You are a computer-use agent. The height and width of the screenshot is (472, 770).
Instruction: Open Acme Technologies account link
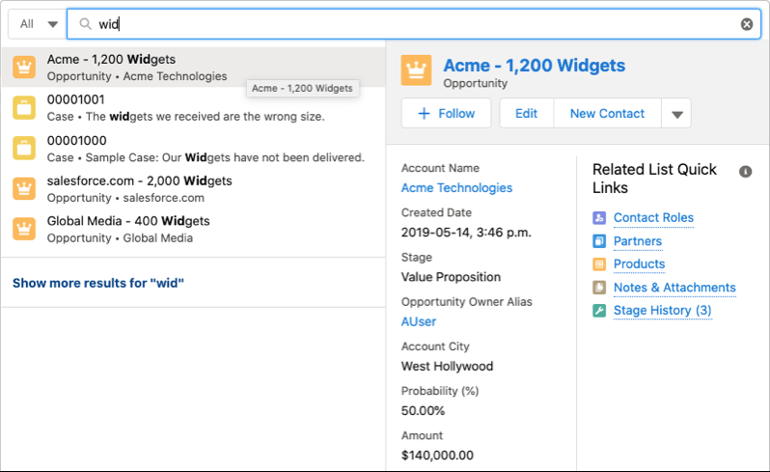[456, 187]
